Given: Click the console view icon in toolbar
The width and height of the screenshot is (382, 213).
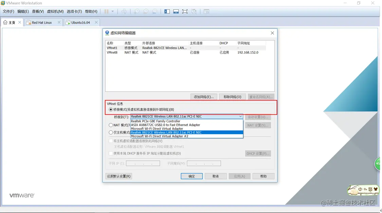Looking at the screenshot, I should coord(206,12).
